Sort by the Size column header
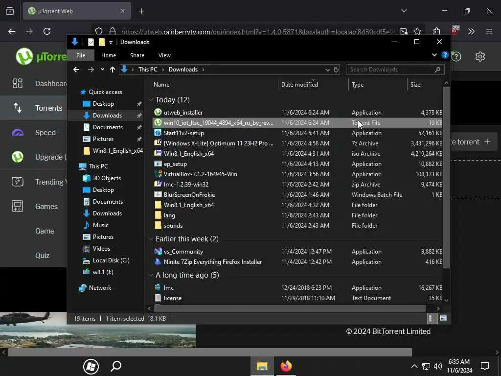This screenshot has height=376, width=501. pyautogui.click(x=425, y=84)
